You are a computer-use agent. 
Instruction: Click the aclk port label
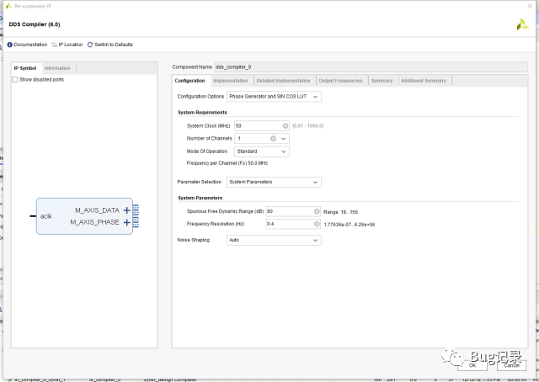(x=46, y=216)
